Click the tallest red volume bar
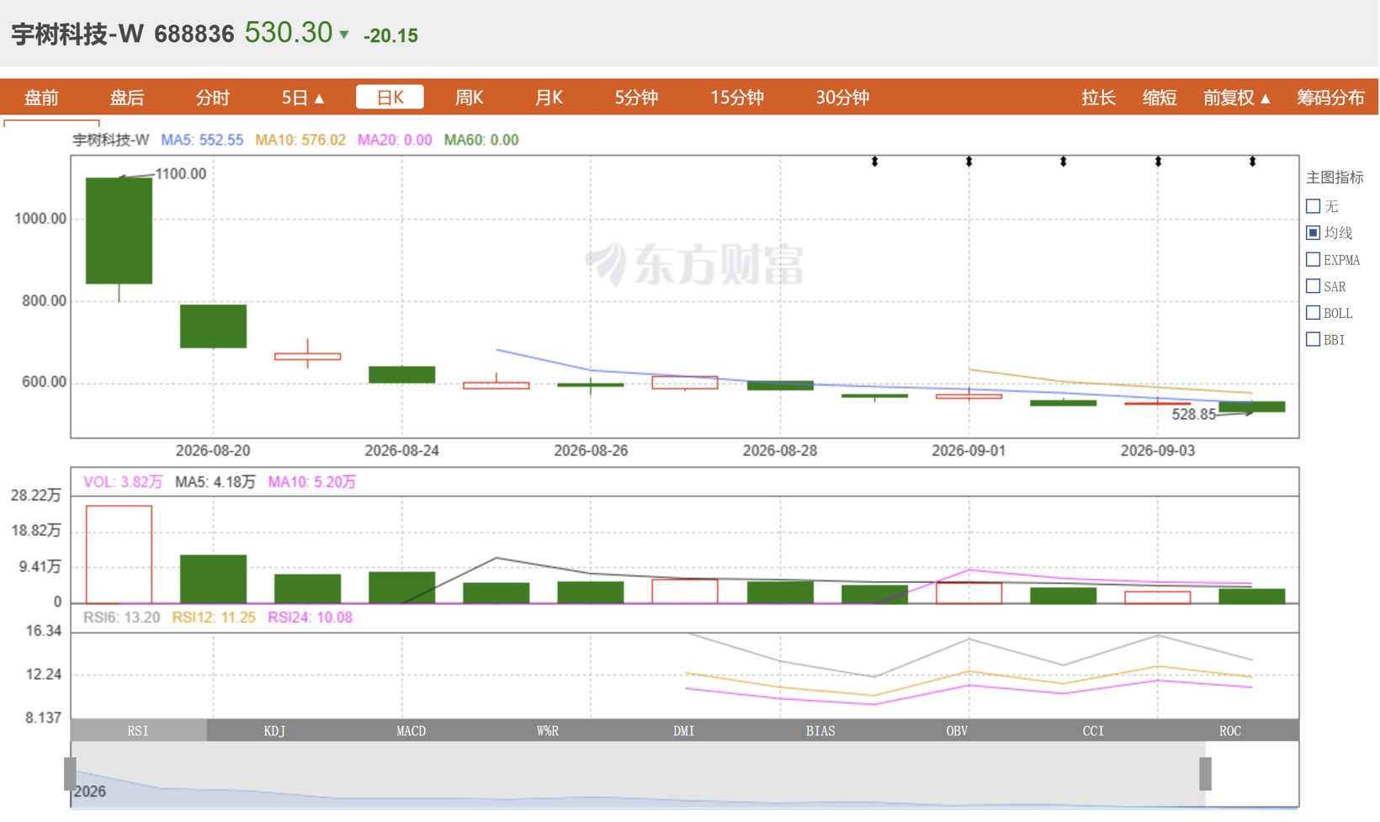Screen dimensions: 1380x822 119,554
